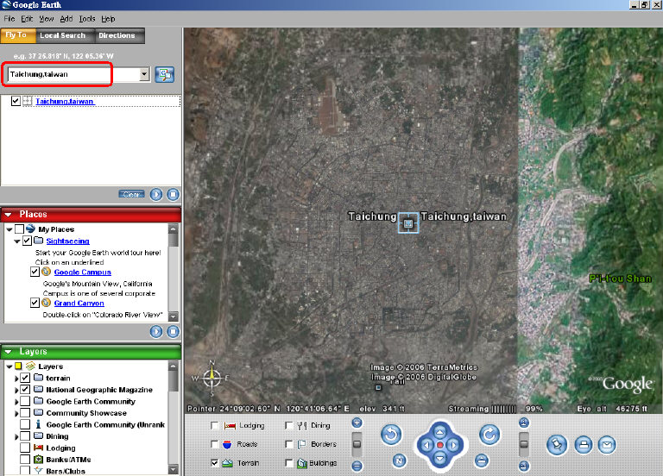The height and width of the screenshot is (476, 663).
Task: Click the red center dot of navigation pad
Action: 439,445
